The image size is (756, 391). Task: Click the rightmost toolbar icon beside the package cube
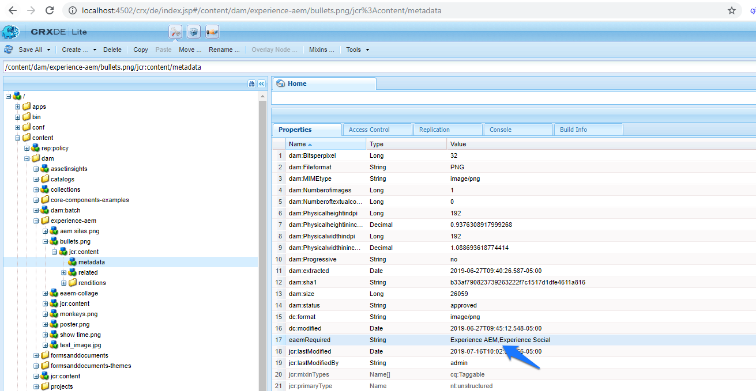(x=212, y=32)
